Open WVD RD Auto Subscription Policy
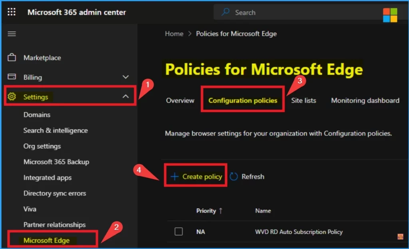This screenshot has width=409, height=249. [299, 232]
